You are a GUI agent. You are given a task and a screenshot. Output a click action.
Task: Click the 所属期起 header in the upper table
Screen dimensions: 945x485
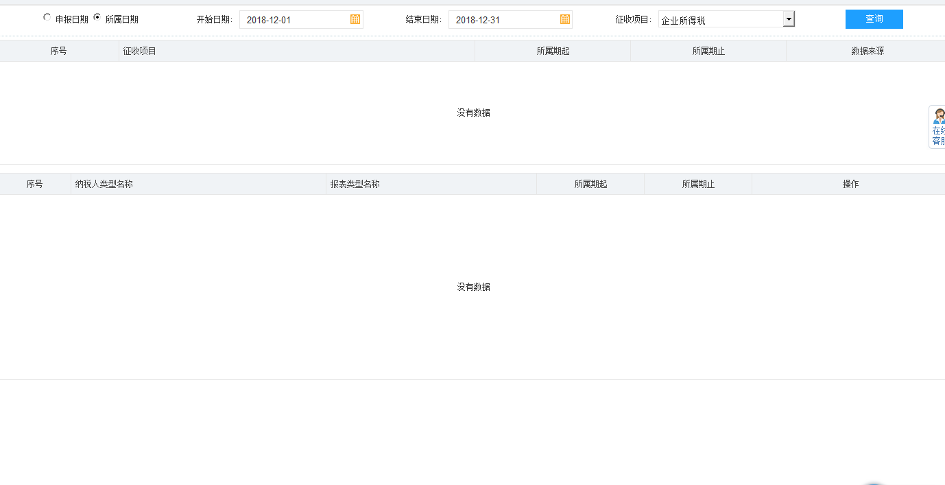point(553,51)
